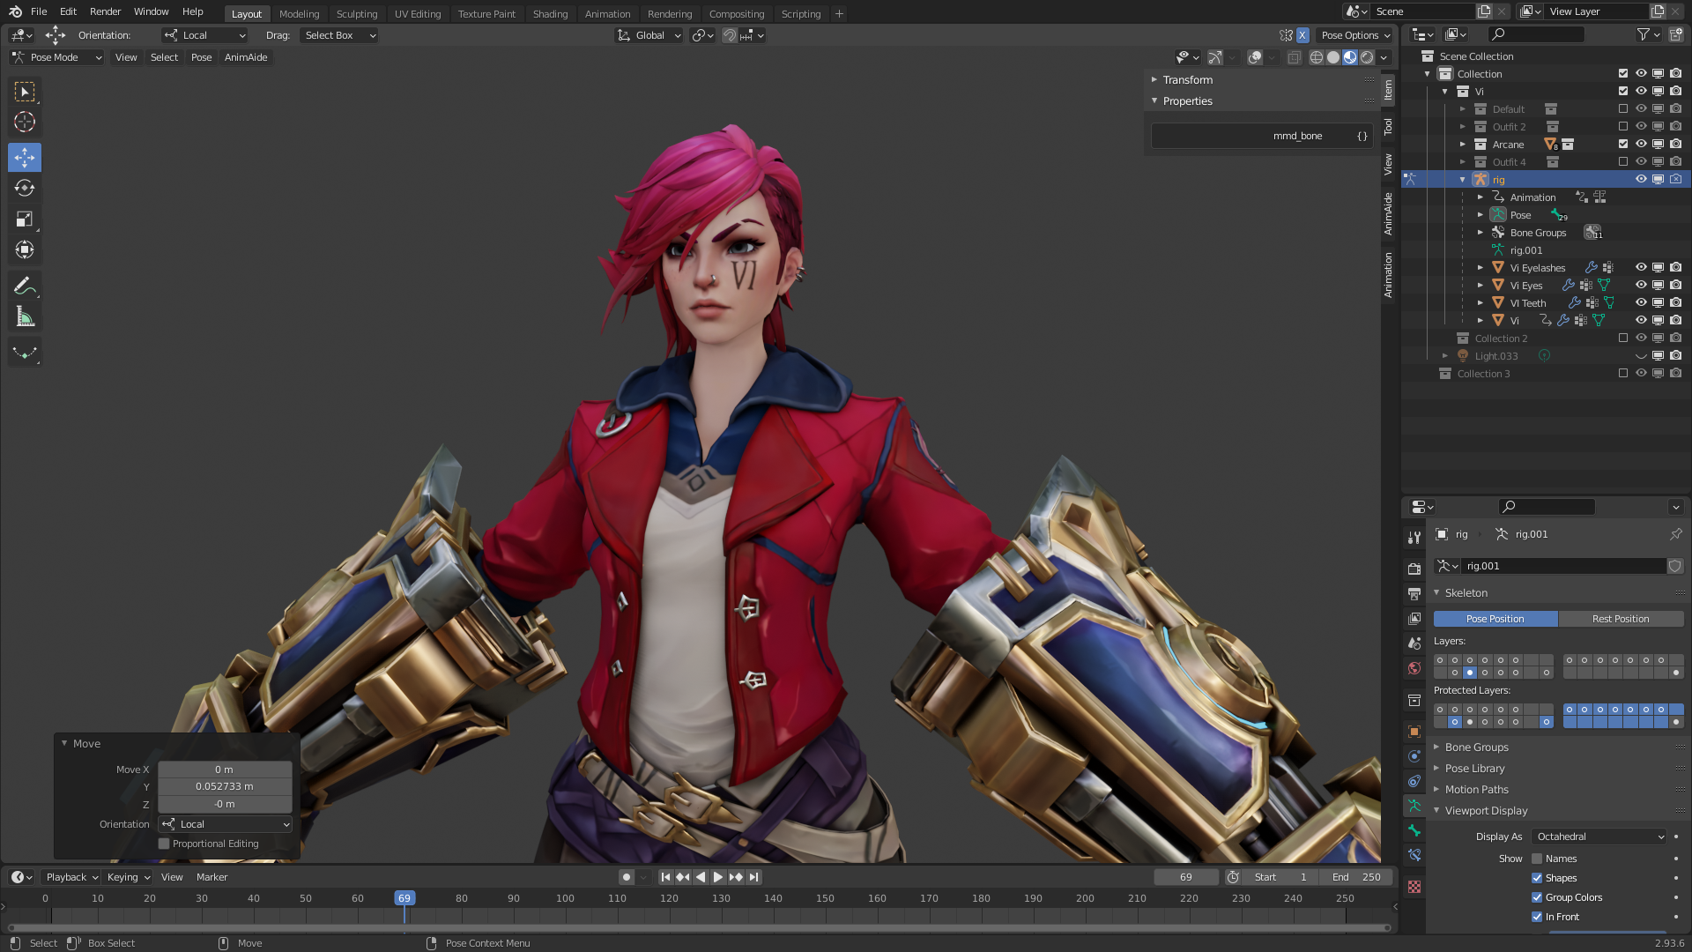Open the Keying popover
The height and width of the screenshot is (952, 1692).
128,878
